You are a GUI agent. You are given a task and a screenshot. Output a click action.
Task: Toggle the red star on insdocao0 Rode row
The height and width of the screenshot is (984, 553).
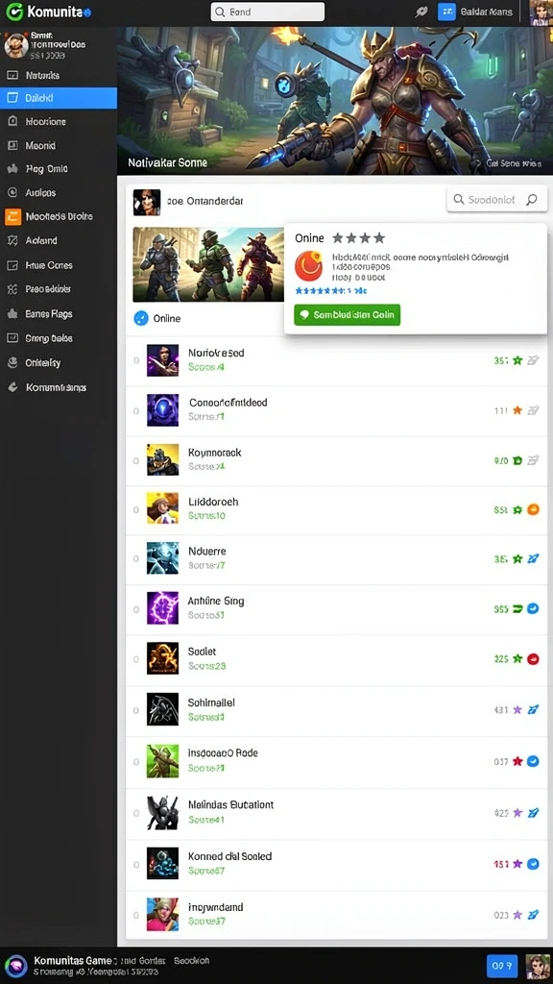[x=517, y=761]
